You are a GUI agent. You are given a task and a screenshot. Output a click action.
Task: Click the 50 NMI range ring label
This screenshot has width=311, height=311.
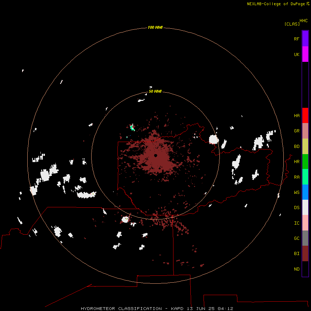pos(155,91)
